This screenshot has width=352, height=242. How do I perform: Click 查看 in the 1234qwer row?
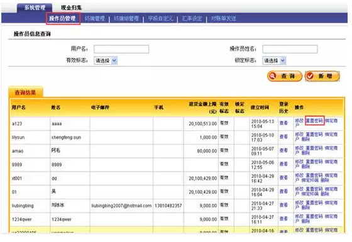tap(283, 219)
